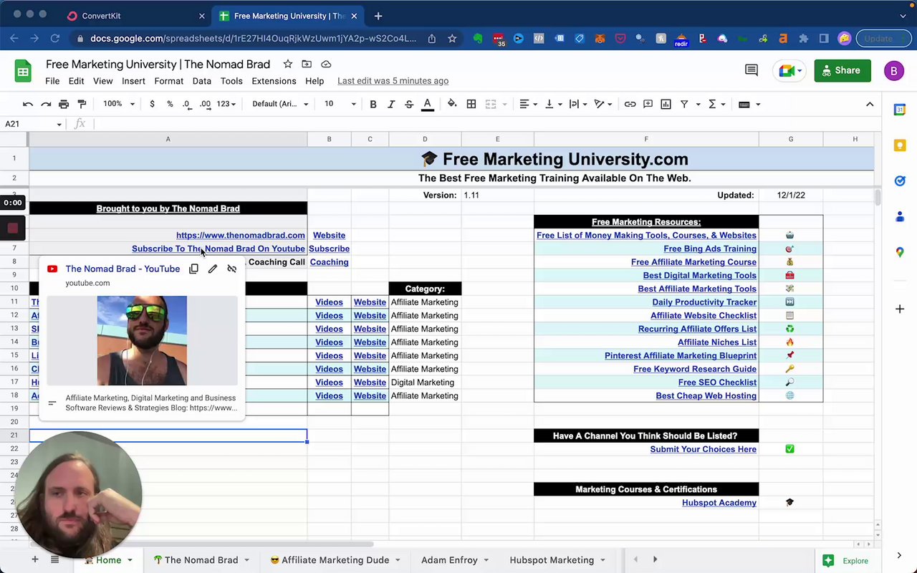Click the green Share button
Viewport: 917px width, 573px height.
(842, 70)
